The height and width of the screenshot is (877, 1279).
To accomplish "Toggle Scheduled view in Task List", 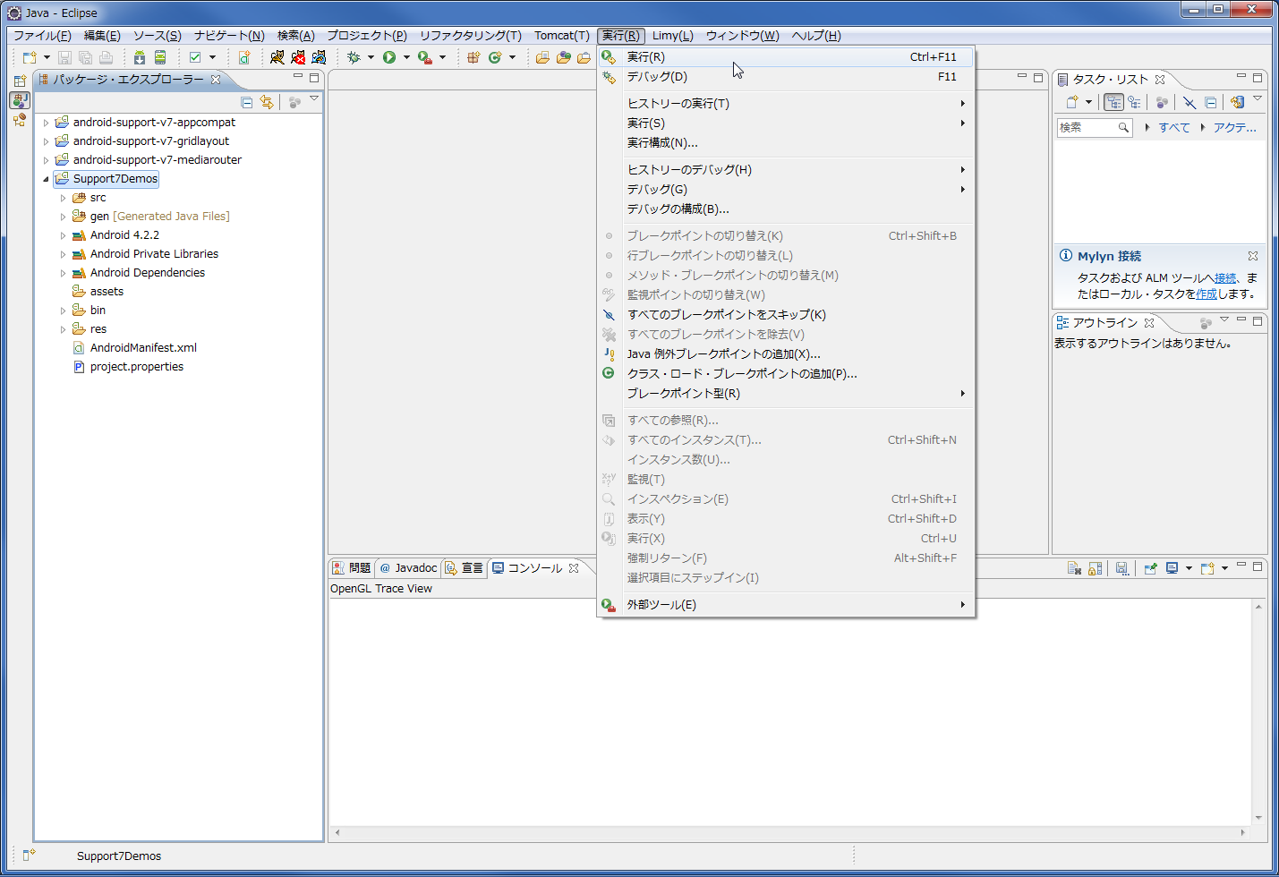I will (1134, 102).
